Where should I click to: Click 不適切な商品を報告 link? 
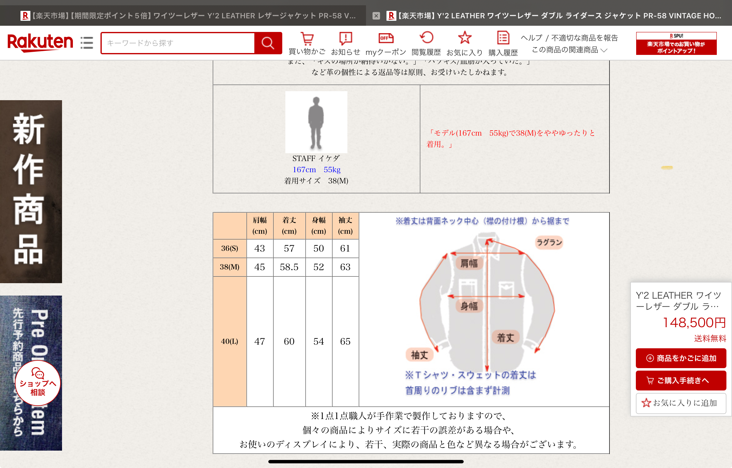click(x=585, y=38)
